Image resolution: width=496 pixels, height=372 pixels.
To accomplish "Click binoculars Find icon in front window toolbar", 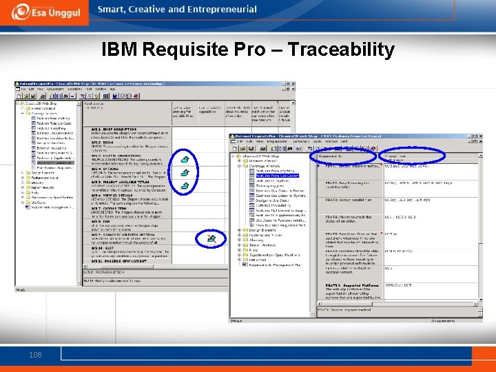I will click(x=290, y=148).
